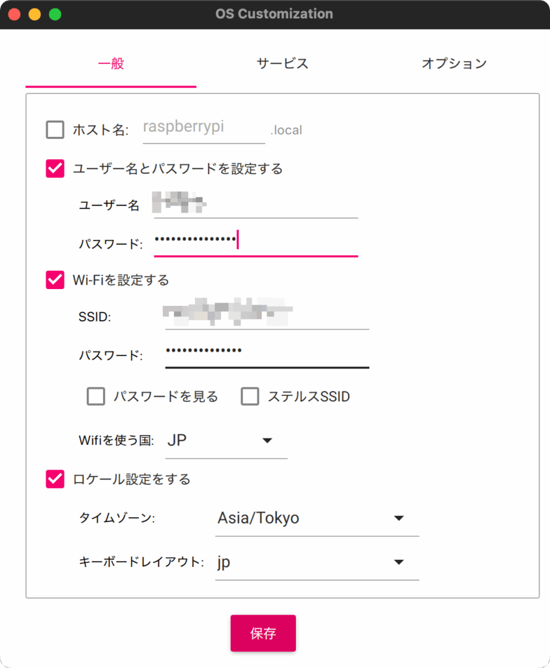Click the Wi-Fi パスワード field
This screenshot has height=668, width=550.
click(x=267, y=354)
